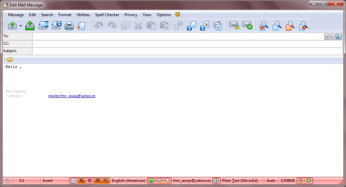Click the insert smiley face icon

(10, 60)
